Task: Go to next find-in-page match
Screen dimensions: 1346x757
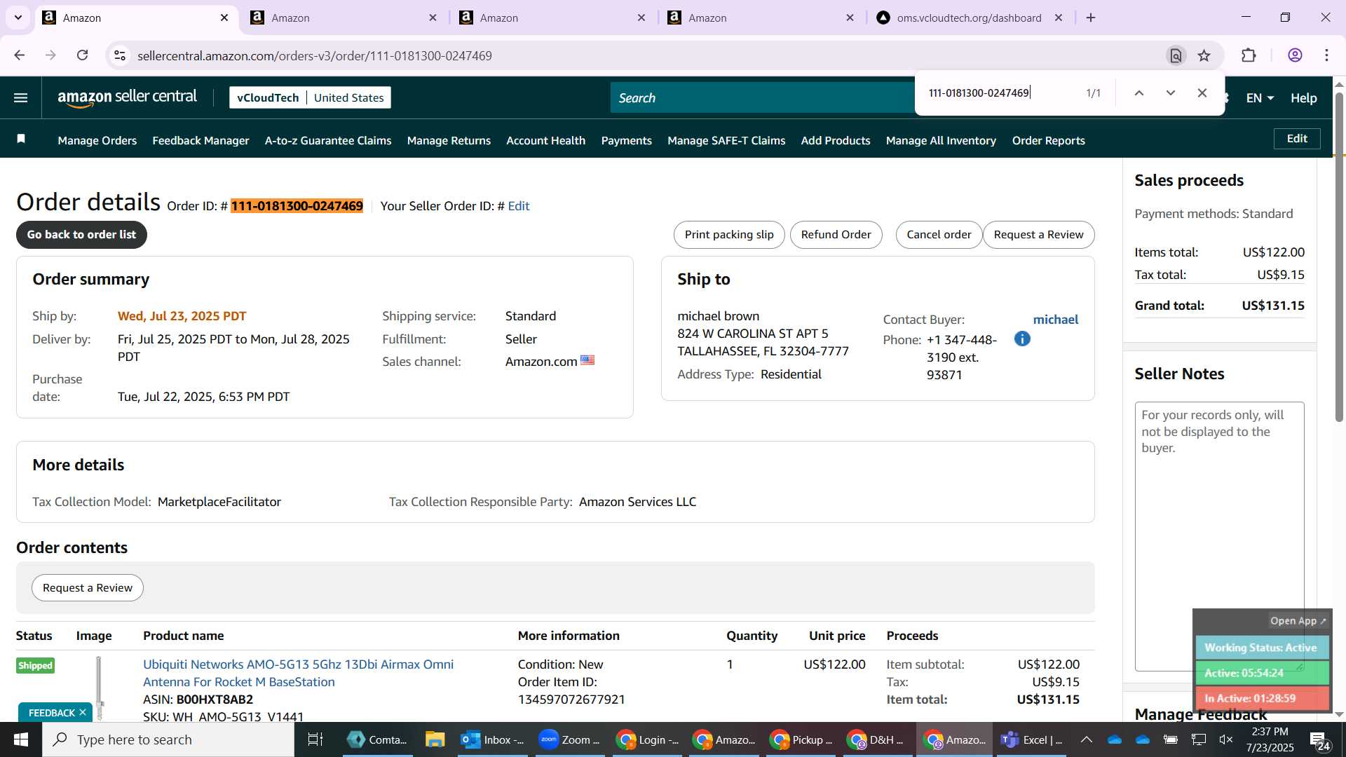Action: 1170,93
